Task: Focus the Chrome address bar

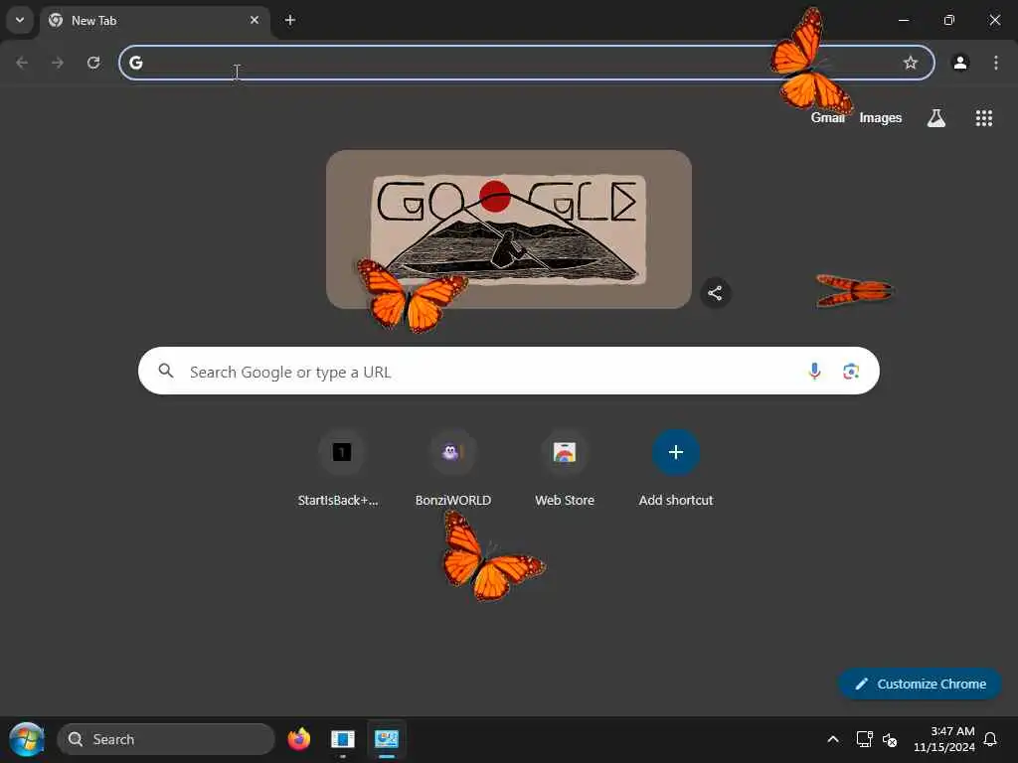Action: pyautogui.click(x=527, y=63)
